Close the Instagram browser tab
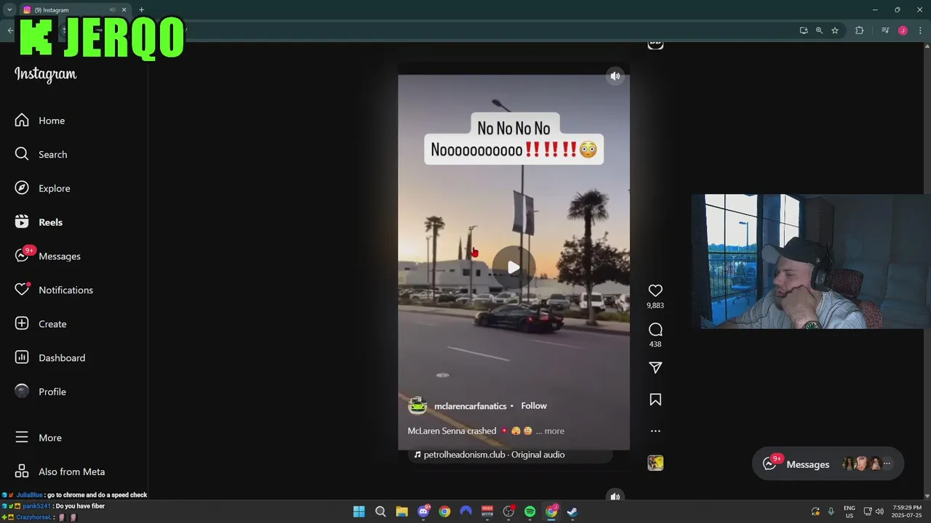The image size is (931, 523). point(124,10)
